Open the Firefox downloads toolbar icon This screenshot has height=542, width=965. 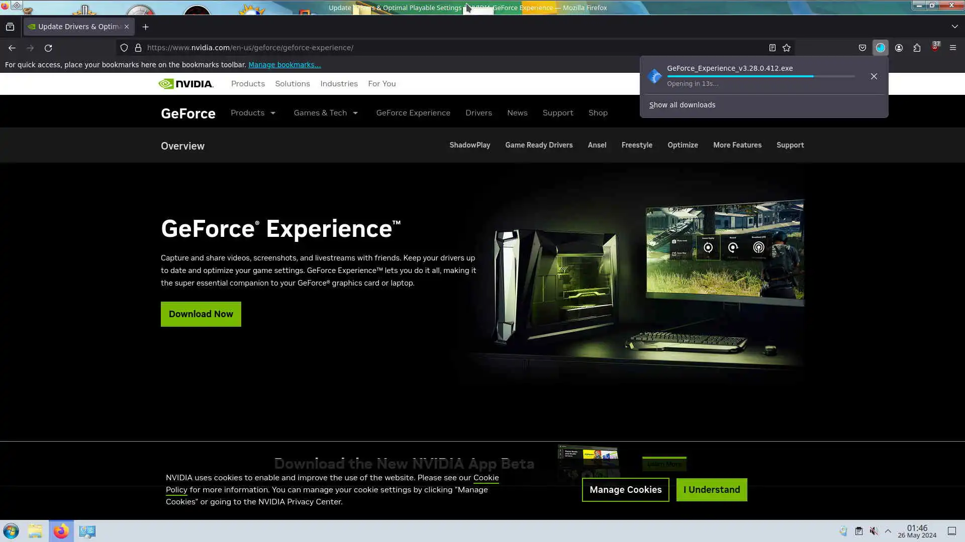coord(880,48)
